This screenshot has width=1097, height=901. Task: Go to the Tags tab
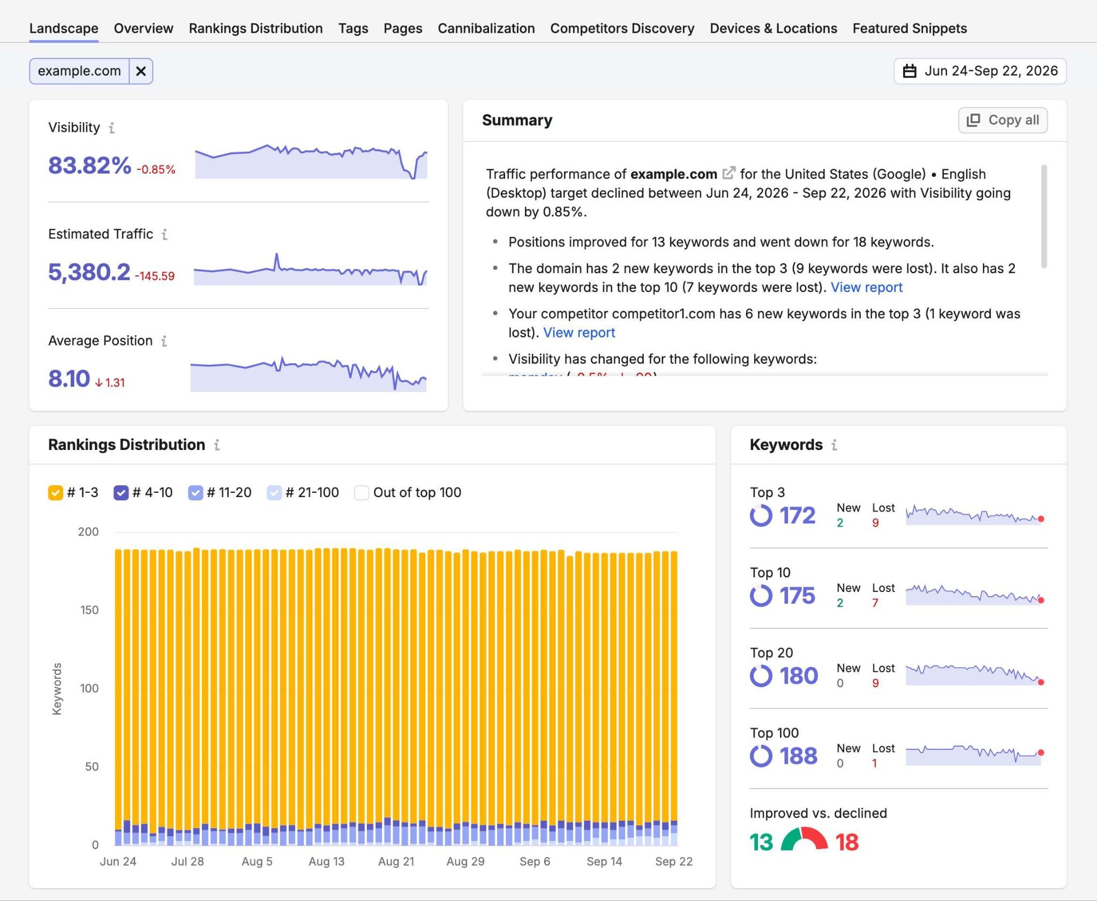coord(353,28)
